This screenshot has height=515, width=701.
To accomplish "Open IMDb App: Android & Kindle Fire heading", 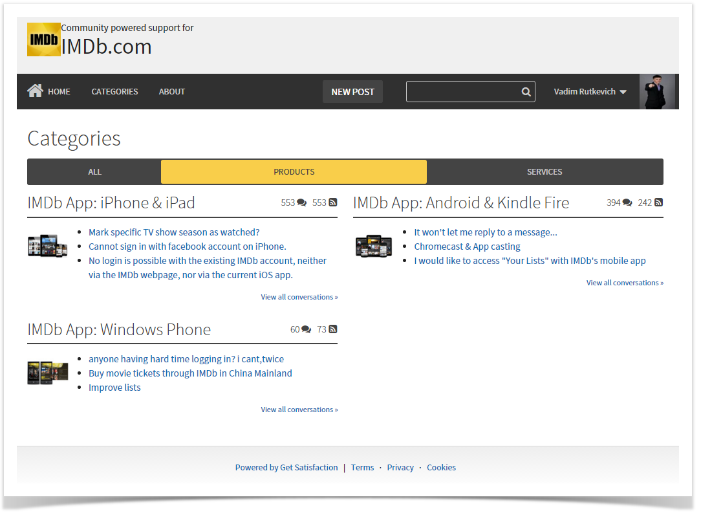I will coord(461,203).
